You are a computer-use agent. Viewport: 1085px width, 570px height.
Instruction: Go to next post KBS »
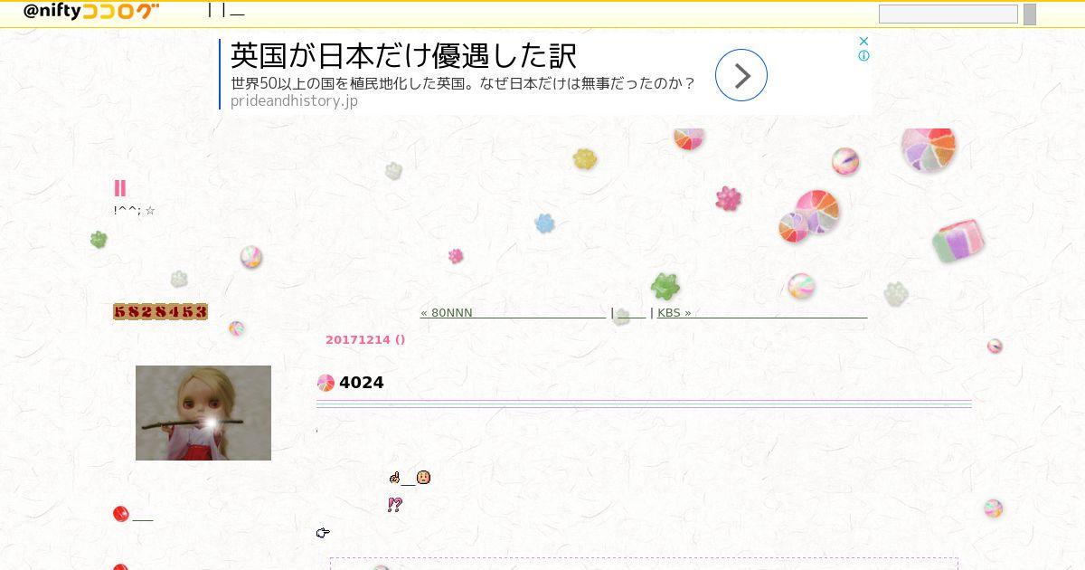tap(762, 313)
